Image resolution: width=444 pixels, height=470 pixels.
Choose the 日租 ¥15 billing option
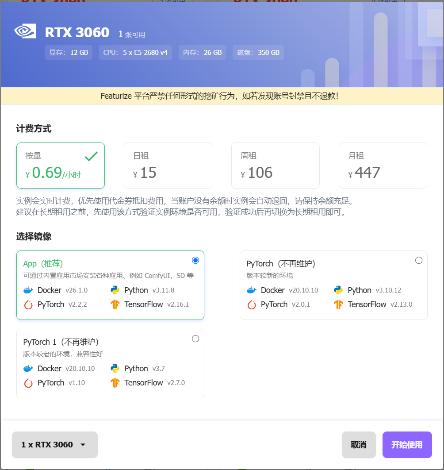[x=168, y=166]
